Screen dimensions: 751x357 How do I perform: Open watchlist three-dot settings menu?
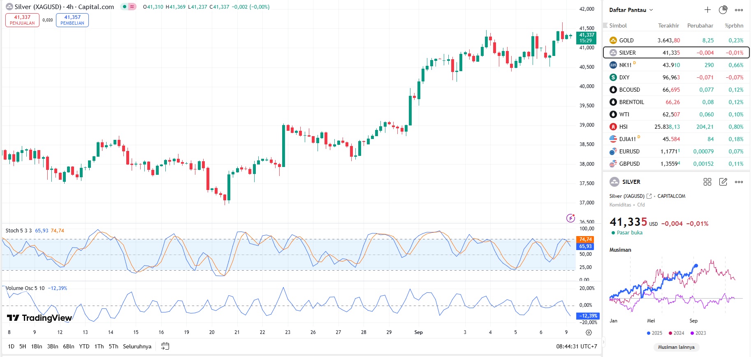(739, 10)
